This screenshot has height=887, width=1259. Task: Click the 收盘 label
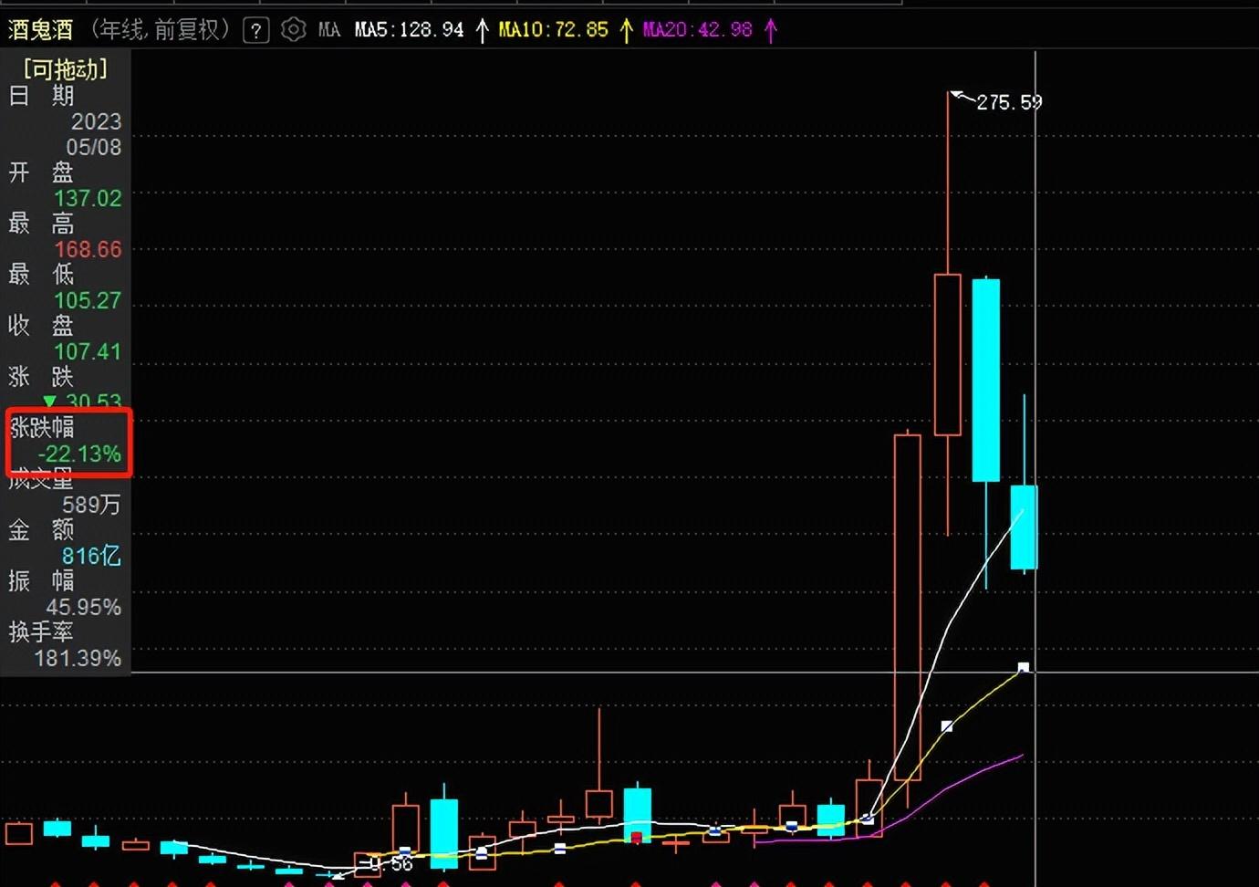click(x=41, y=325)
